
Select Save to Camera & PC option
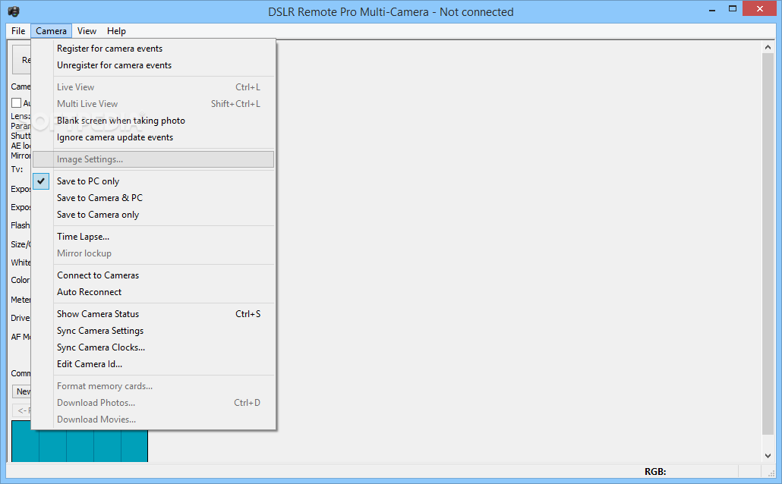coord(153,198)
